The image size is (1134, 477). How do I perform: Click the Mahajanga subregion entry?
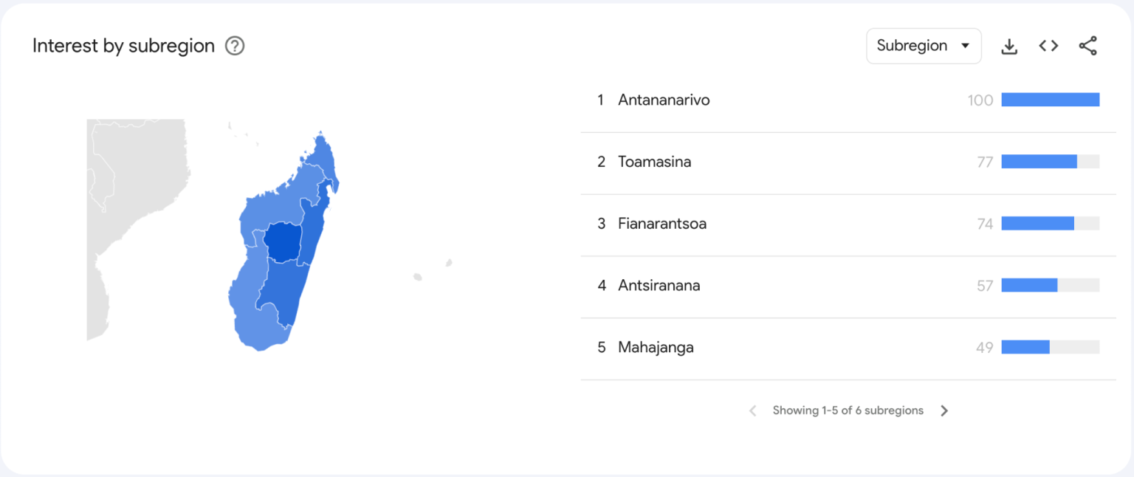[x=656, y=348]
